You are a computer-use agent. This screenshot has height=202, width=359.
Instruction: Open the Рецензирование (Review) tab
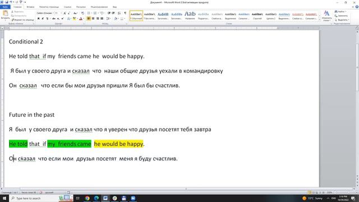click(99, 7)
